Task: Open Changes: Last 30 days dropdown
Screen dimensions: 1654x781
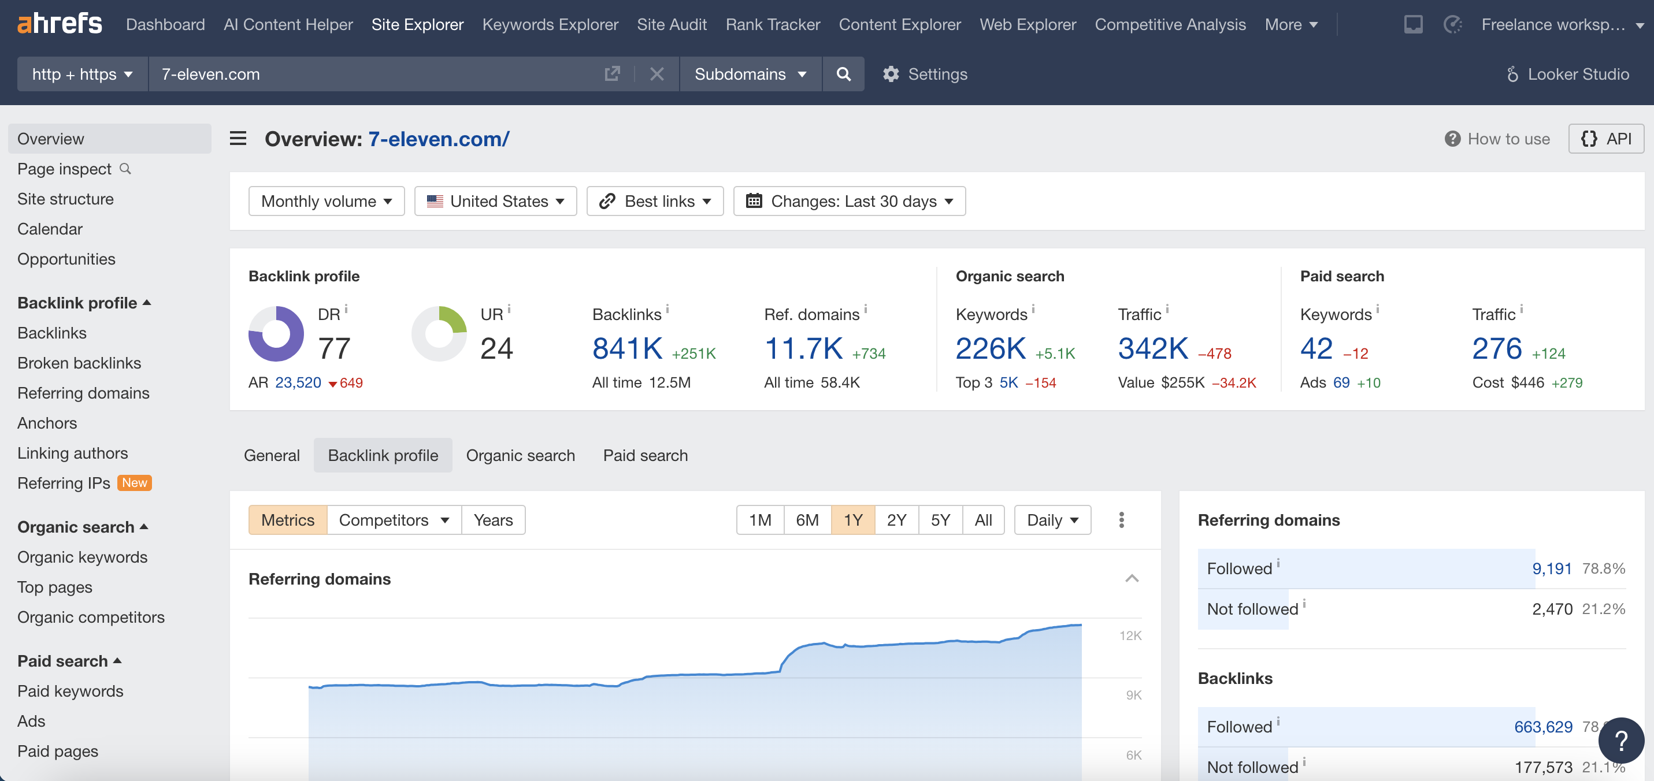Action: (849, 201)
